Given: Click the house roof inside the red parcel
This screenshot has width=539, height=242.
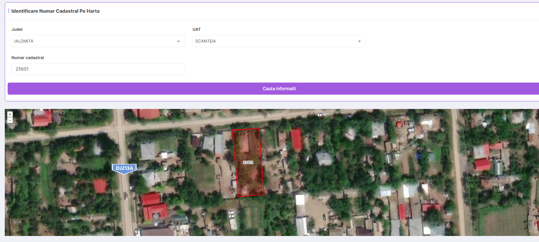Looking at the screenshot, I should tap(244, 143).
